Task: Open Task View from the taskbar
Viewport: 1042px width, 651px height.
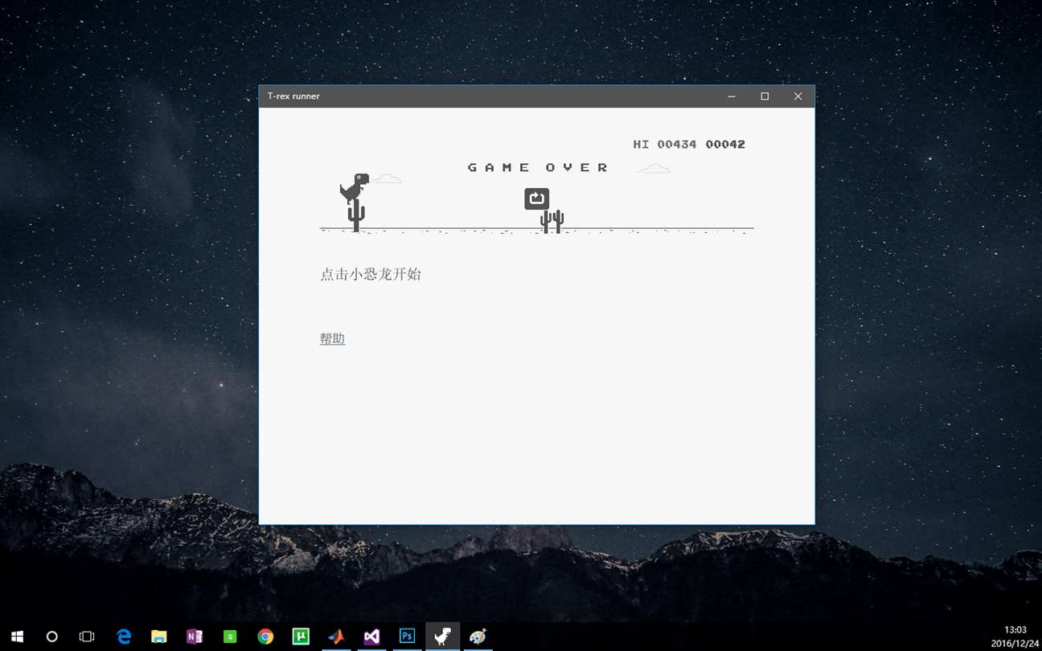Action: pyautogui.click(x=87, y=637)
